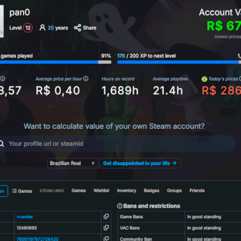The height and width of the screenshot is (241, 241).
Task: Click the Bans and restrictions heading
Action: [x=152, y=206]
